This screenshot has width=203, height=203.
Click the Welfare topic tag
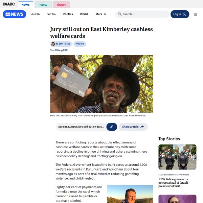pyautogui.click(x=80, y=44)
